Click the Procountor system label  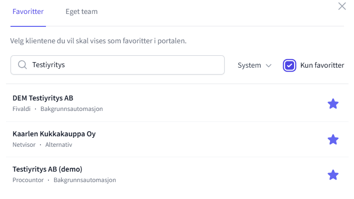point(28,180)
